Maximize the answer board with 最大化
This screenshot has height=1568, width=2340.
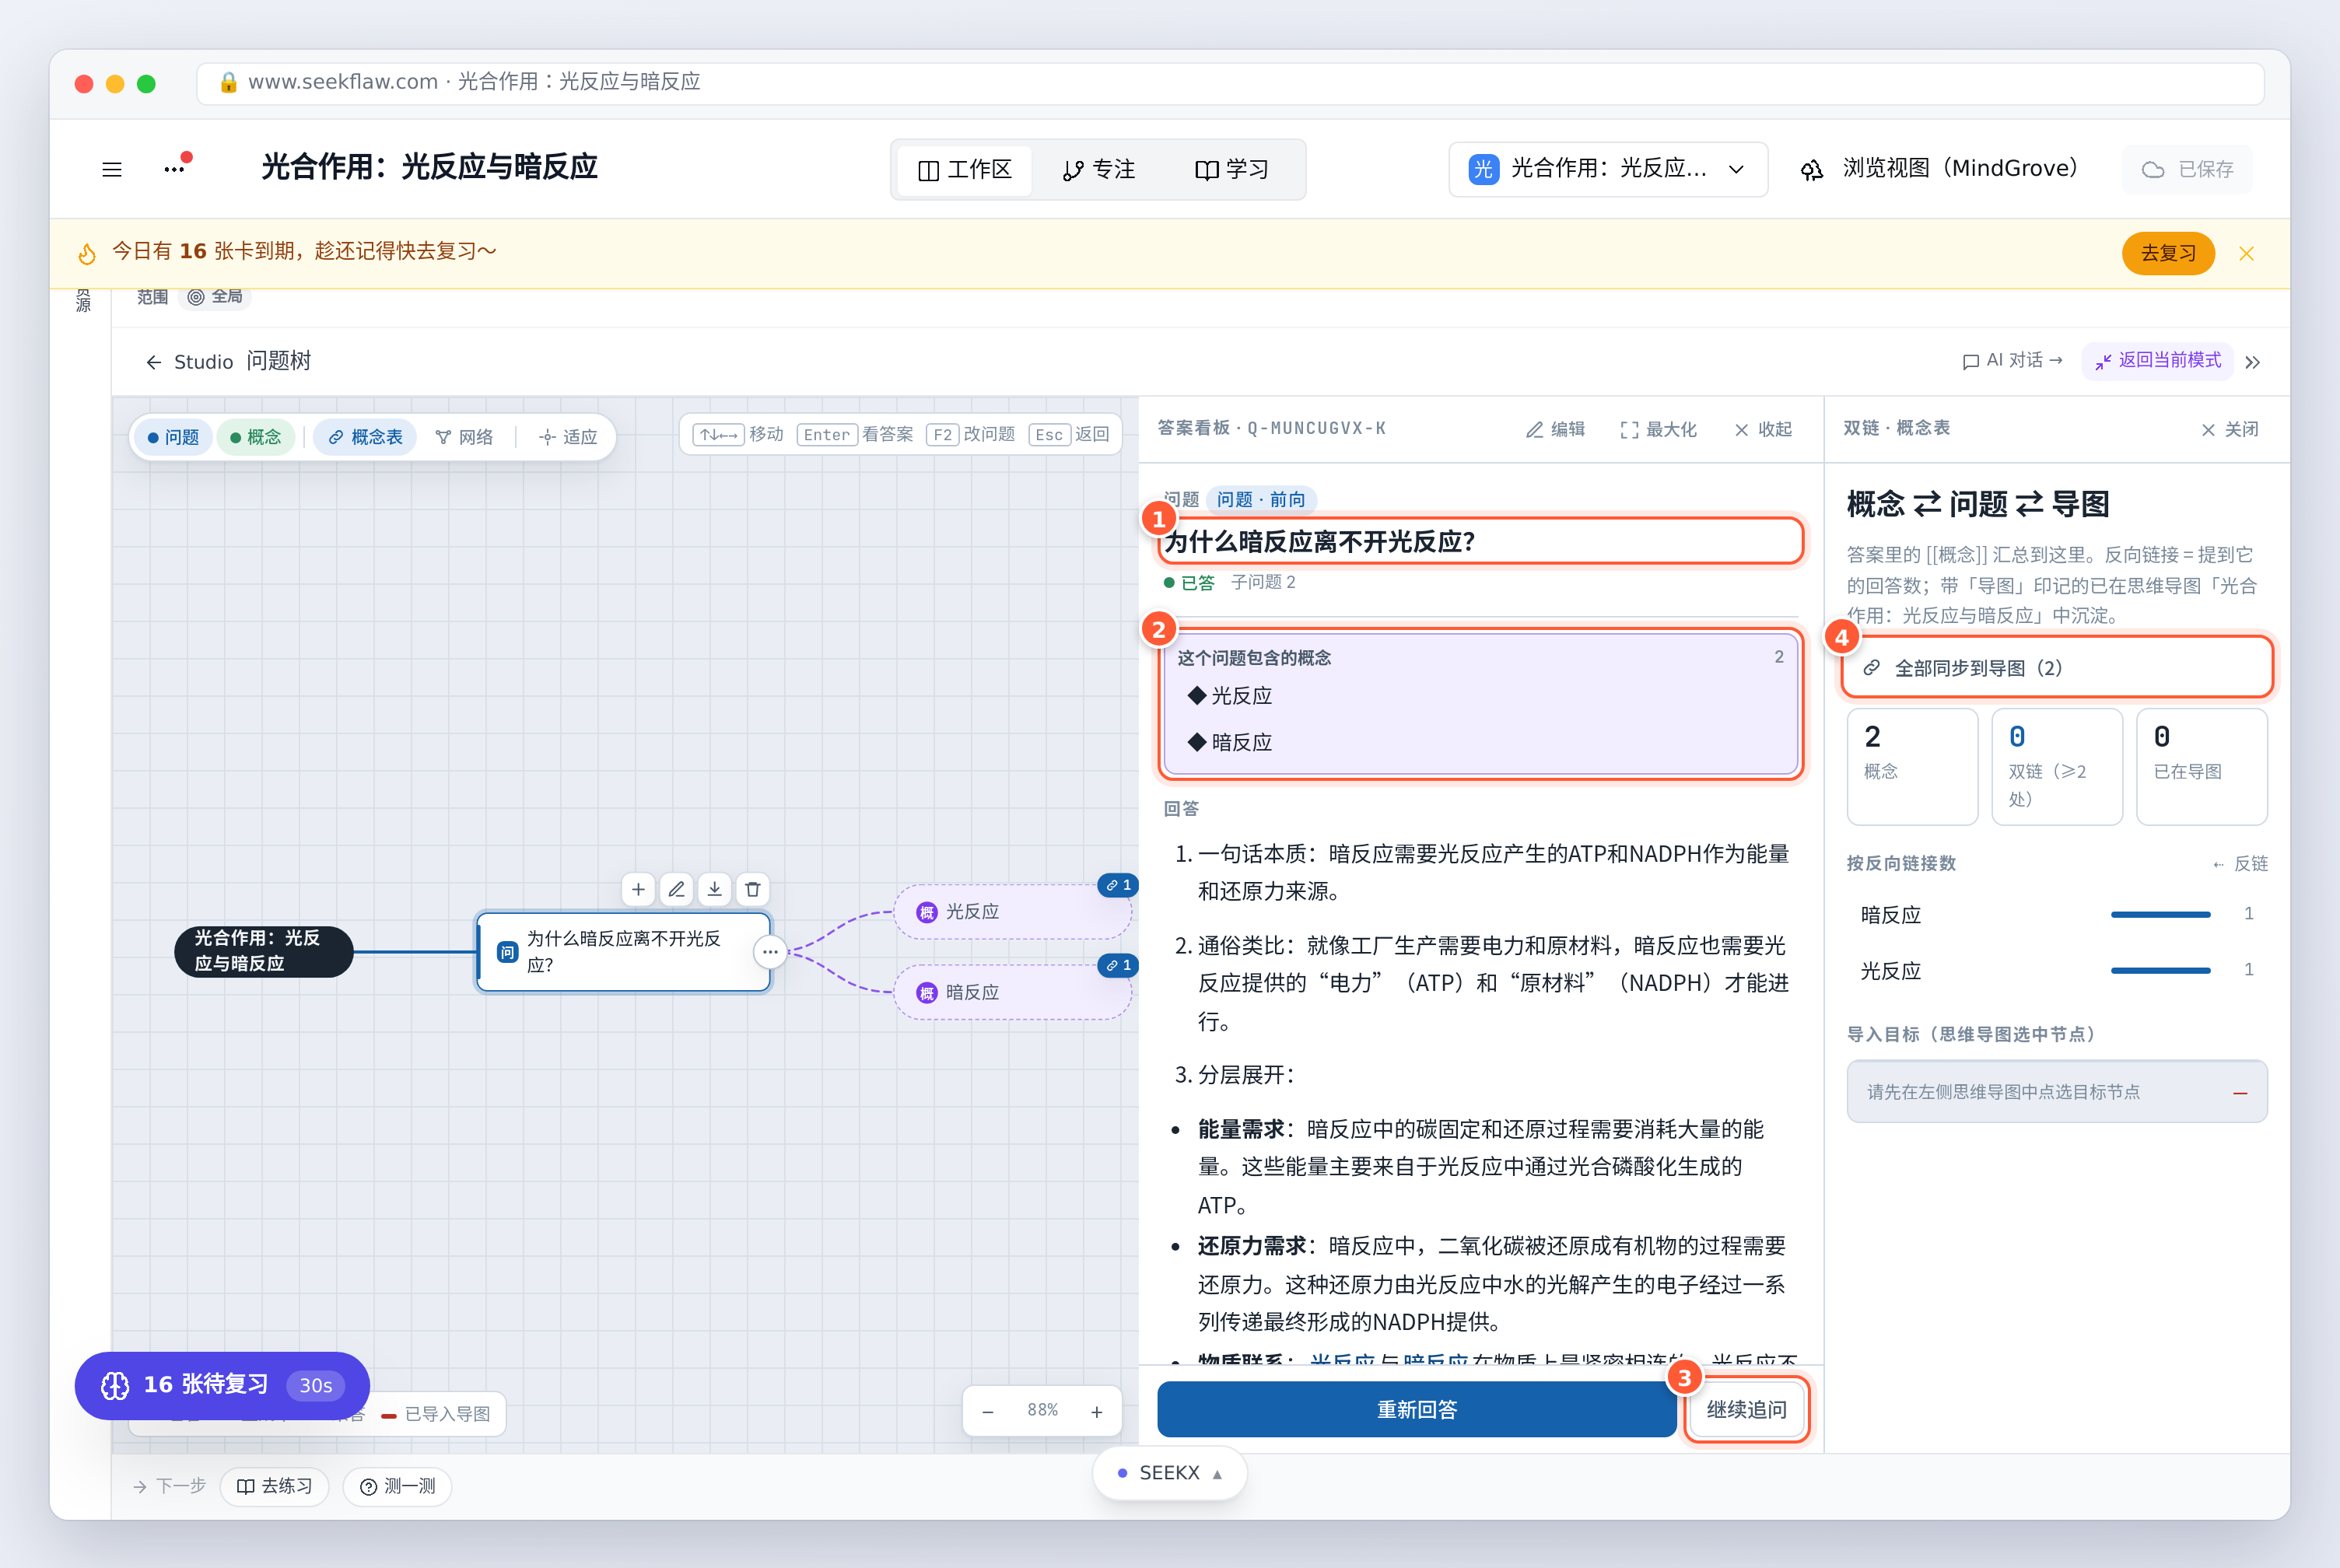(1659, 429)
